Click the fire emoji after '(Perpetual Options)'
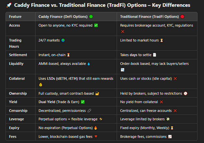 coord(95,128)
